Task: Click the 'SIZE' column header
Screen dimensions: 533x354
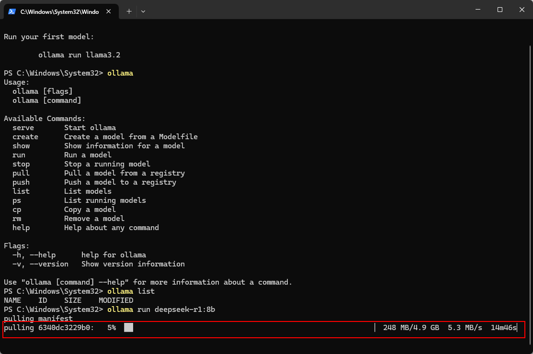Action: pyautogui.click(x=73, y=300)
